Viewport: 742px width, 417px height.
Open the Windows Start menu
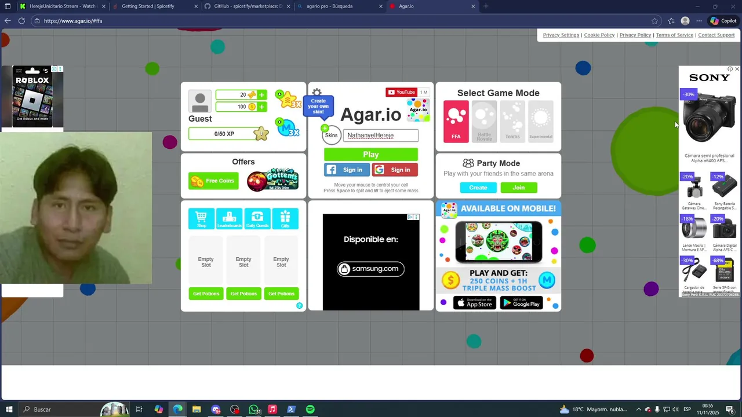coord(9,409)
